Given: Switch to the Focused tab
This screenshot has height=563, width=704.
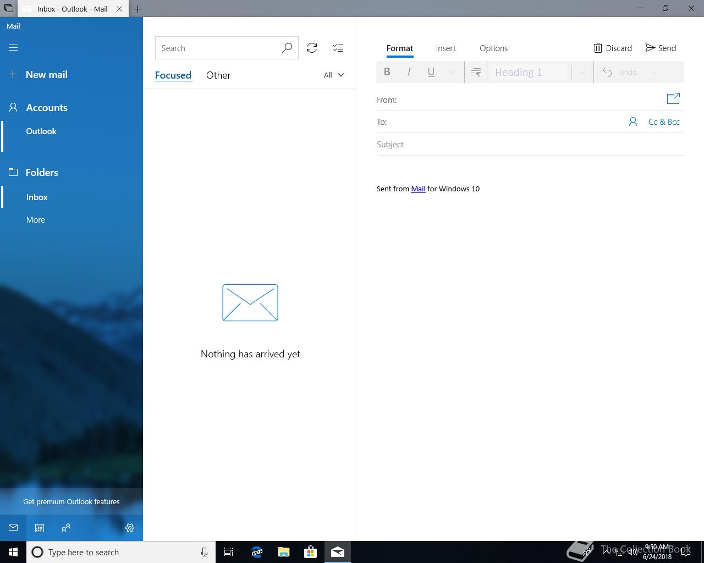Looking at the screenshot, I should point(173,75).
